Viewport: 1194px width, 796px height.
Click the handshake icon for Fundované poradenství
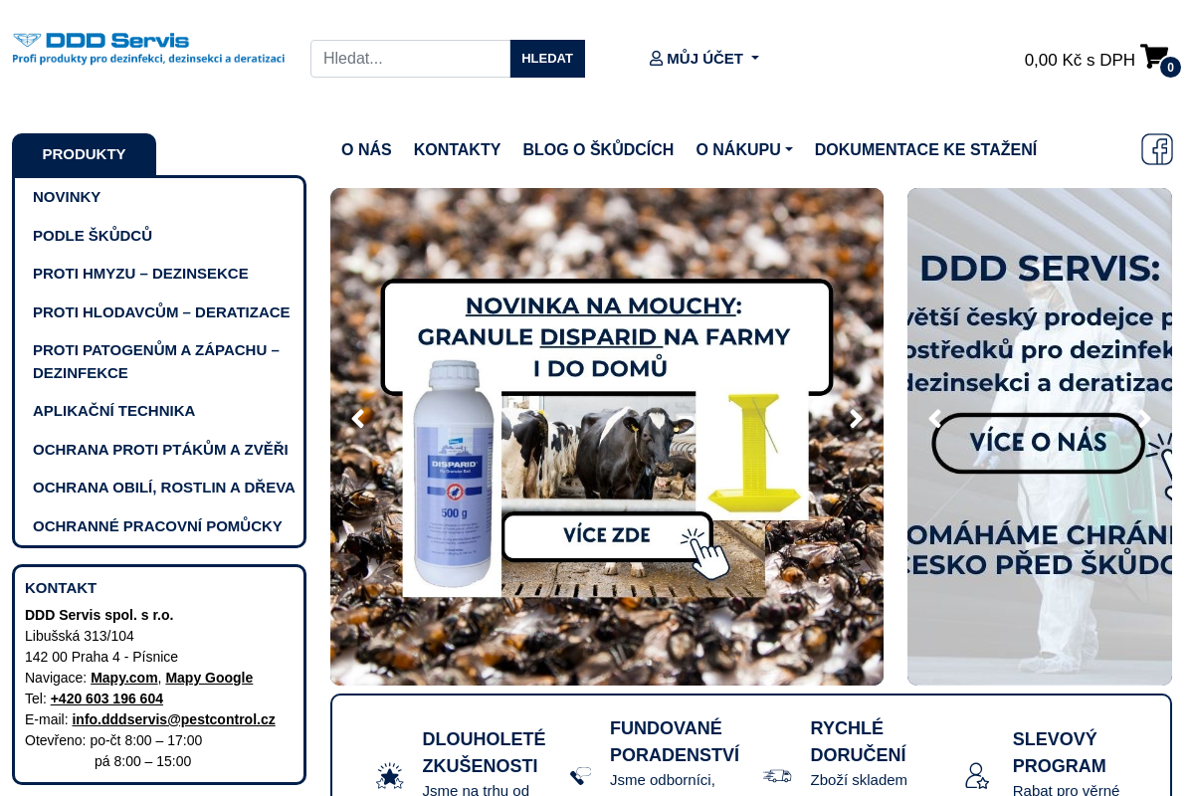(x=580, y=775)
